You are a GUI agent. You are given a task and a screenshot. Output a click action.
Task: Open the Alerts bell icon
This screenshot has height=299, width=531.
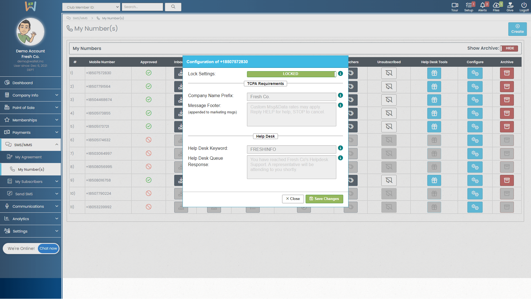pyautogui.click(x=482, y=5)
